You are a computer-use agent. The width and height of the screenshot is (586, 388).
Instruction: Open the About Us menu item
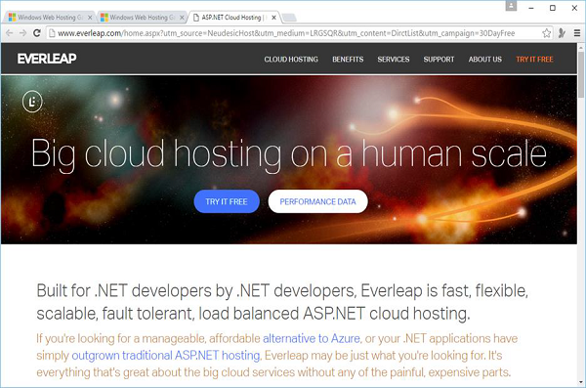coord(485,59)
